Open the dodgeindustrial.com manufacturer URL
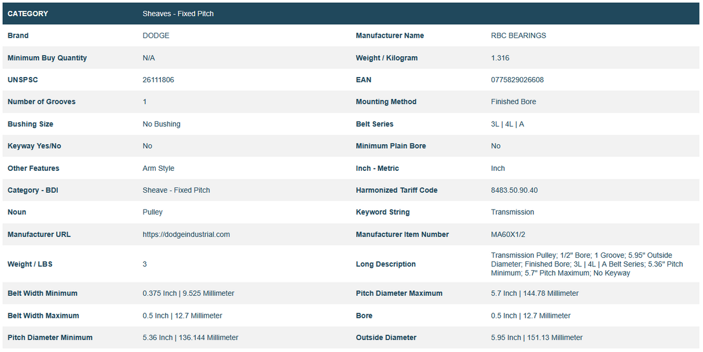Image resolution: width=703 pixels, height=352 pixels. pyautogui.click(x=186, y=234)
